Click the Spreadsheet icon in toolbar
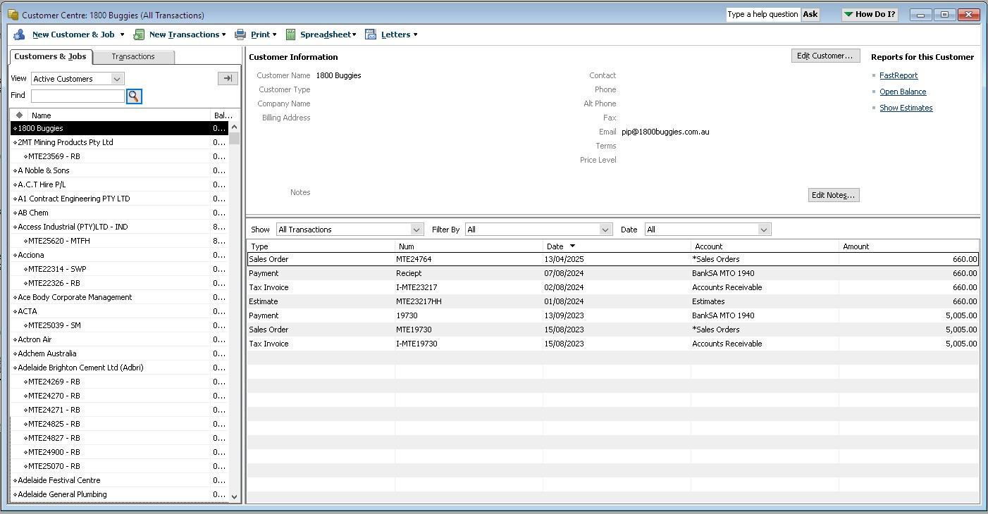988x514 pixels. click(290, 35)
